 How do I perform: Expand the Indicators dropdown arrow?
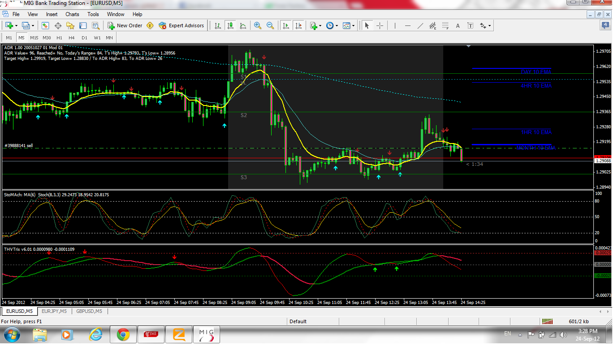320,25
